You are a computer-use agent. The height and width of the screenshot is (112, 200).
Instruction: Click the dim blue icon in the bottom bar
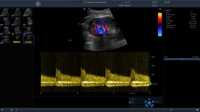[x=22, y=110]
